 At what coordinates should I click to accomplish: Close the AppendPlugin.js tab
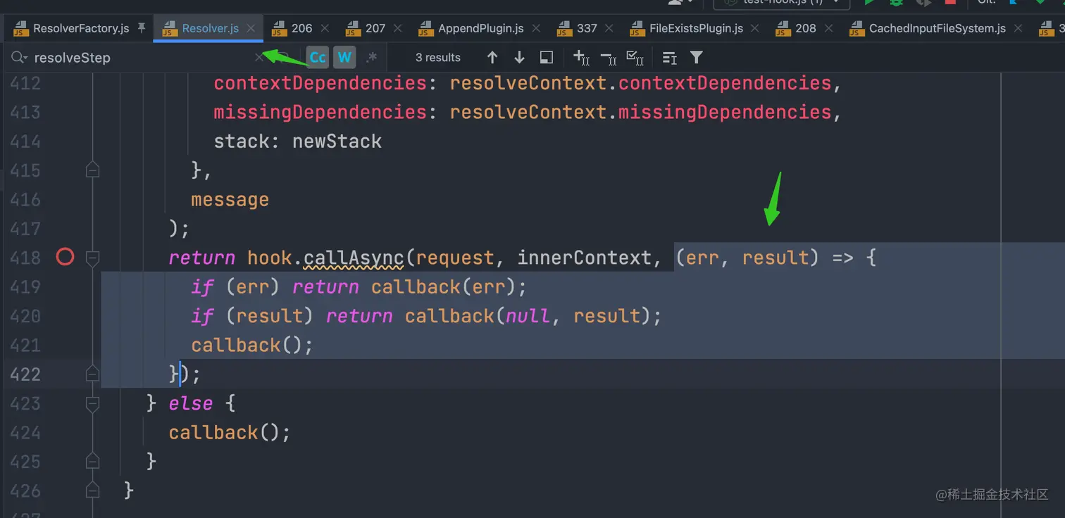pyautogui.click(x=536, y=28)
